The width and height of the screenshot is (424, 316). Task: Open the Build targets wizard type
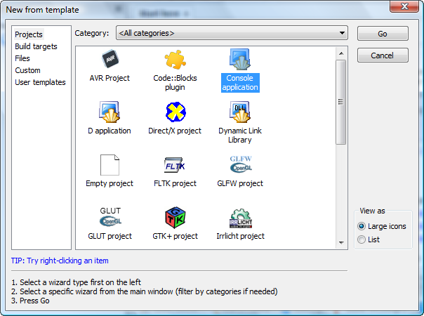pyautogui.click(x=36, y=46)
